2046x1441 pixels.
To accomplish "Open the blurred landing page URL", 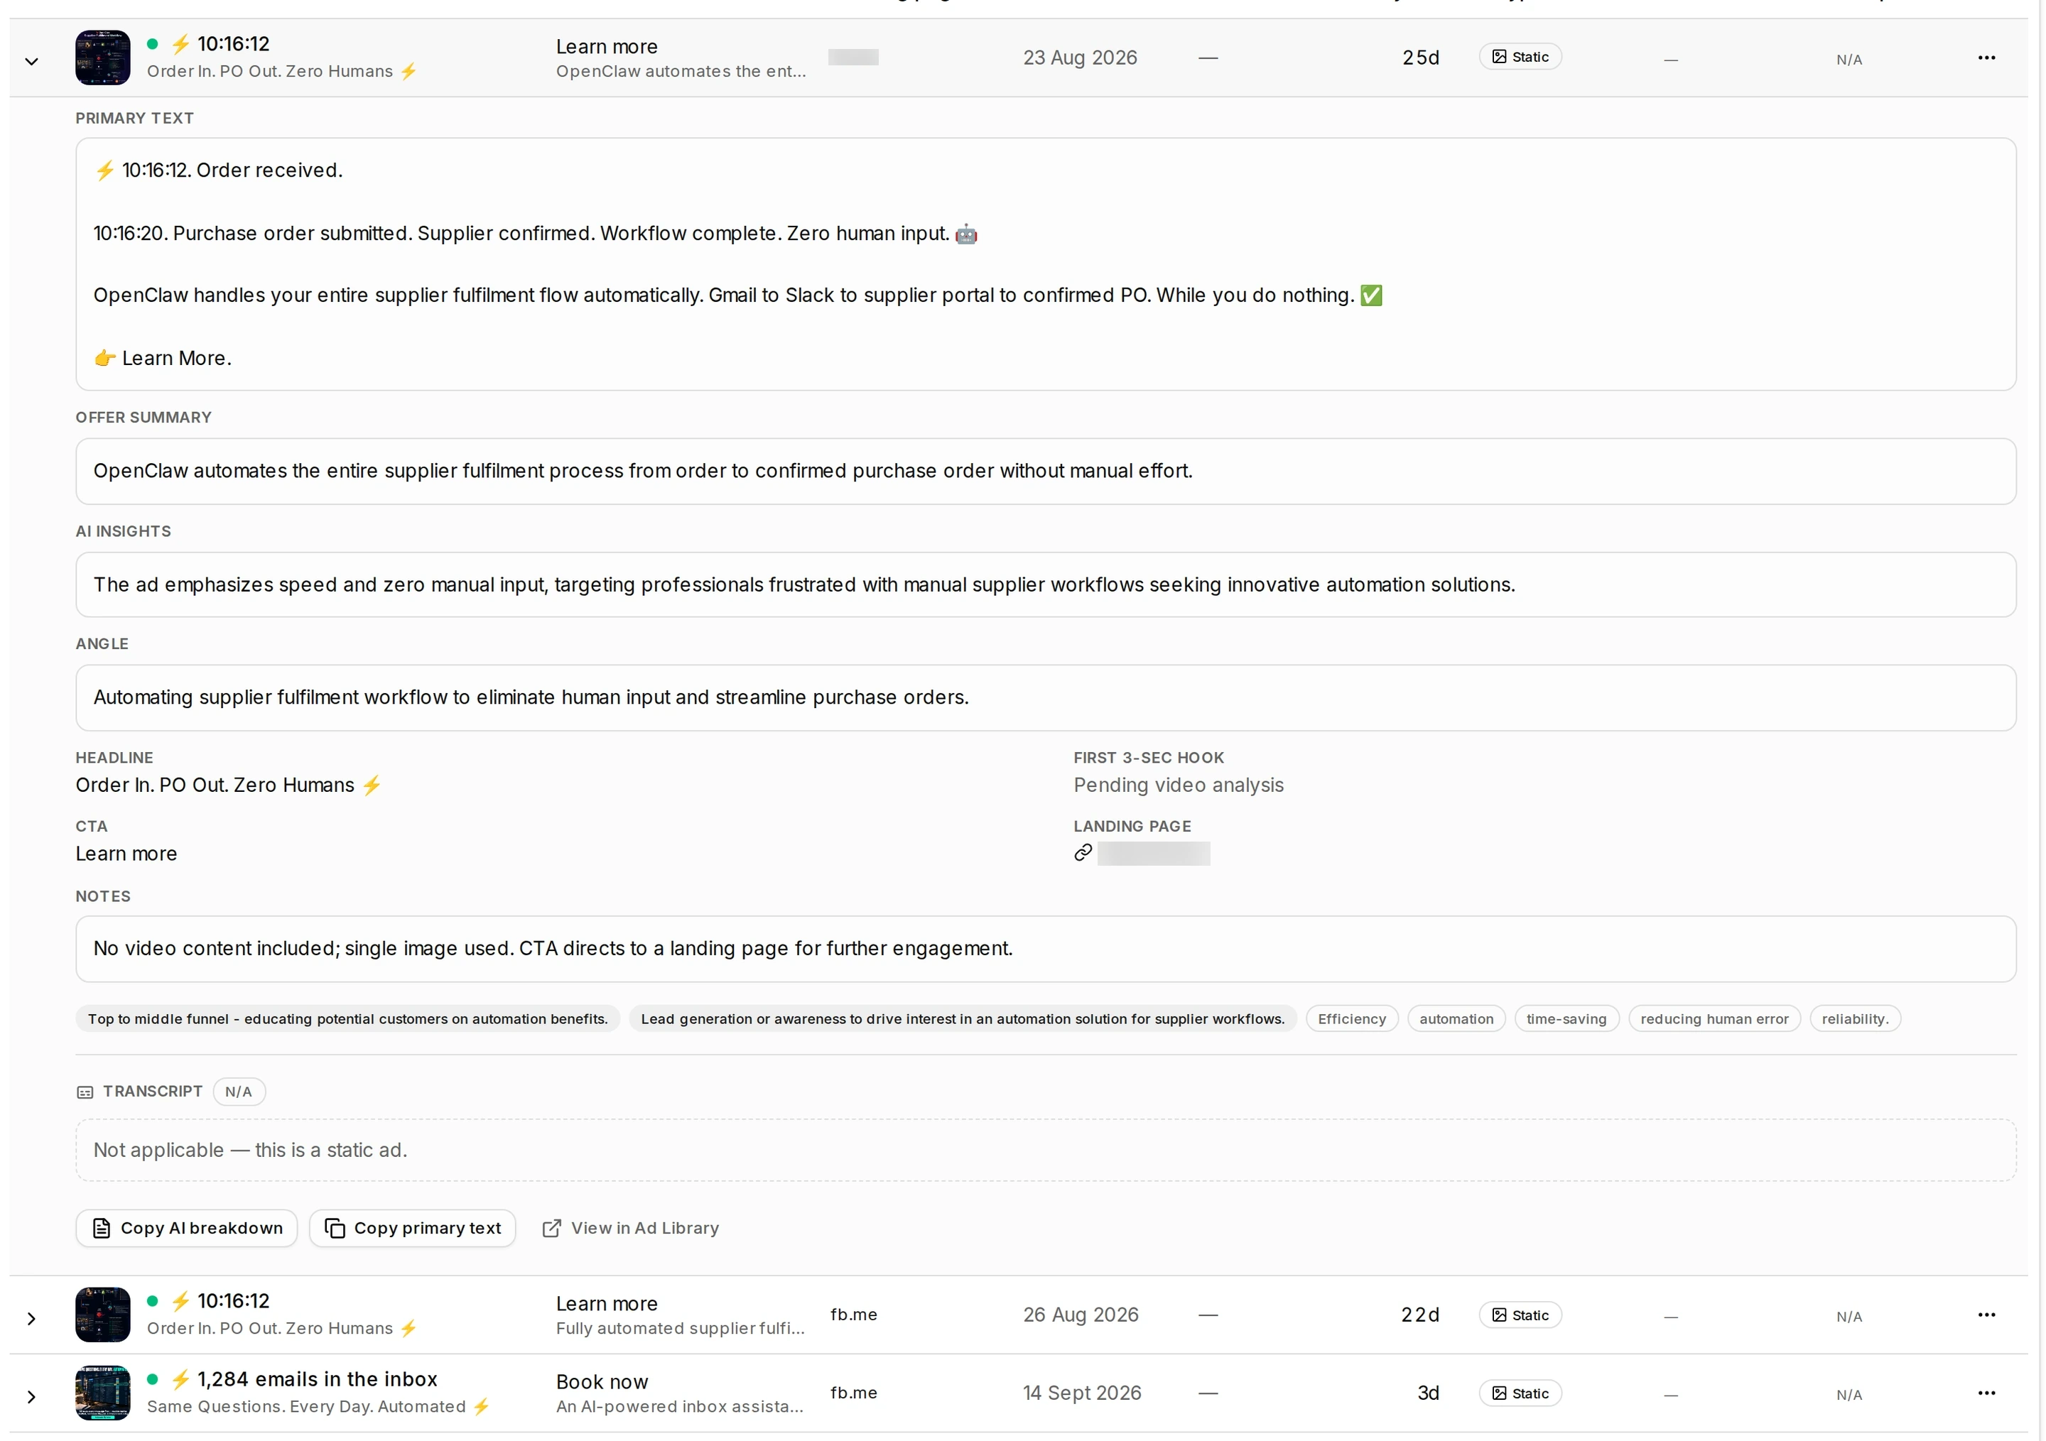I will (x=1153, y=853).
